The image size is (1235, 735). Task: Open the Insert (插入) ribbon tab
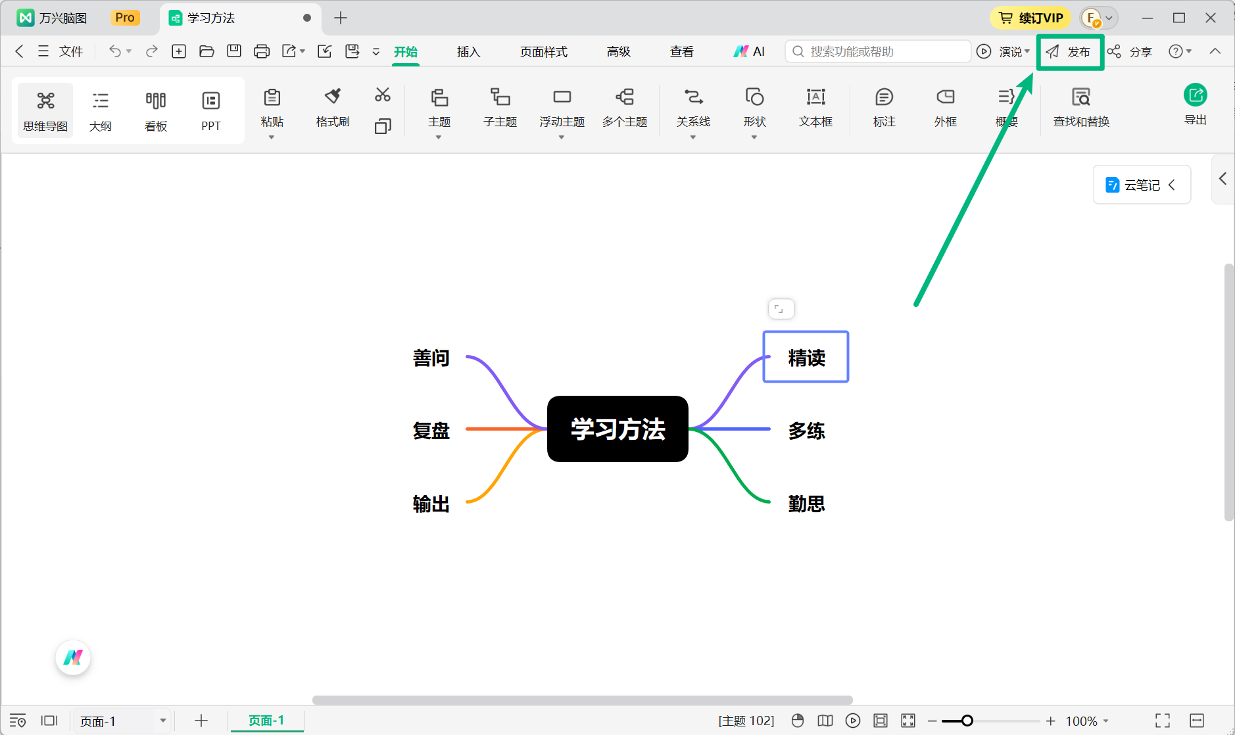click(469, 52)
